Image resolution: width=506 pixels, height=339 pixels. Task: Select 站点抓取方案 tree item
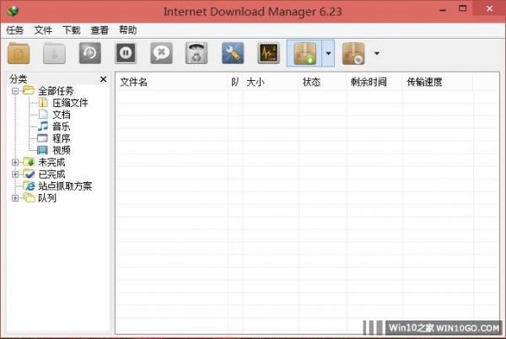click(65, 186)
